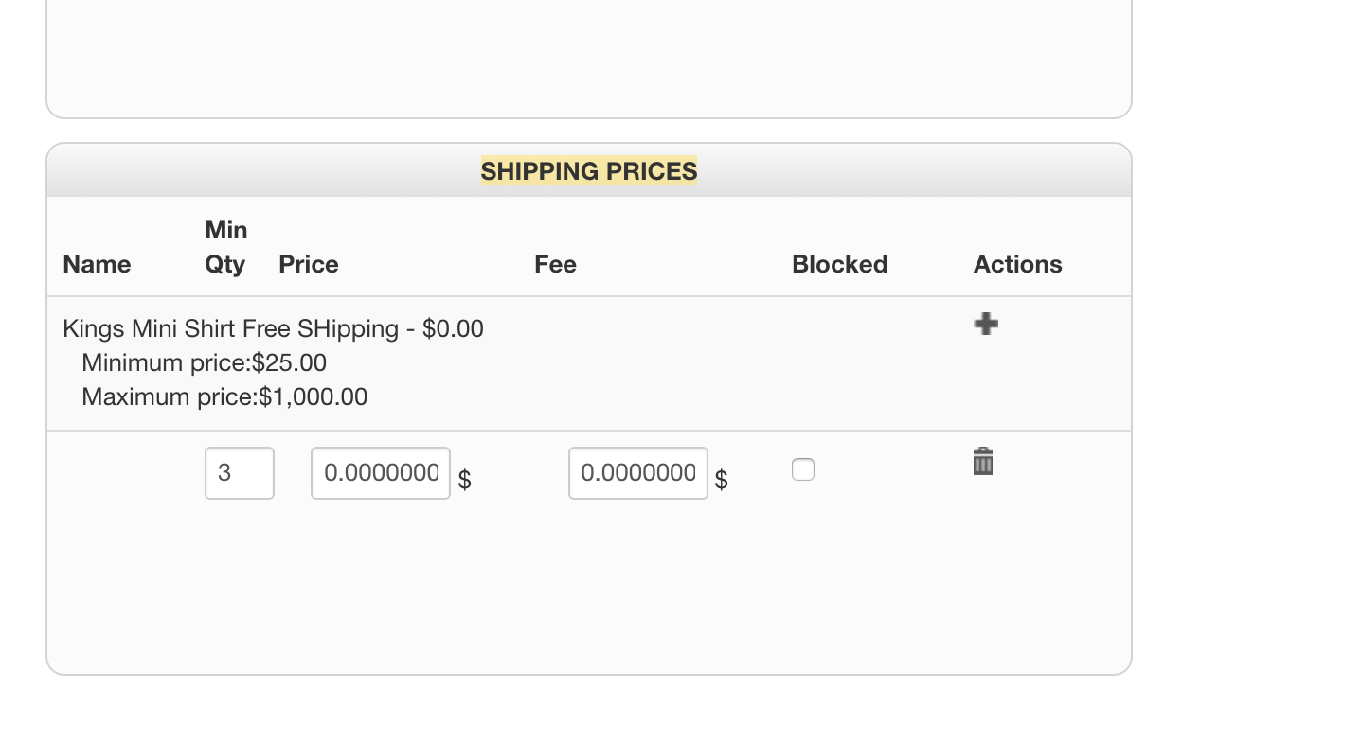Focus the Fee amount input field
Screen dimensions: 1362x740
click(x=638, y=473)
